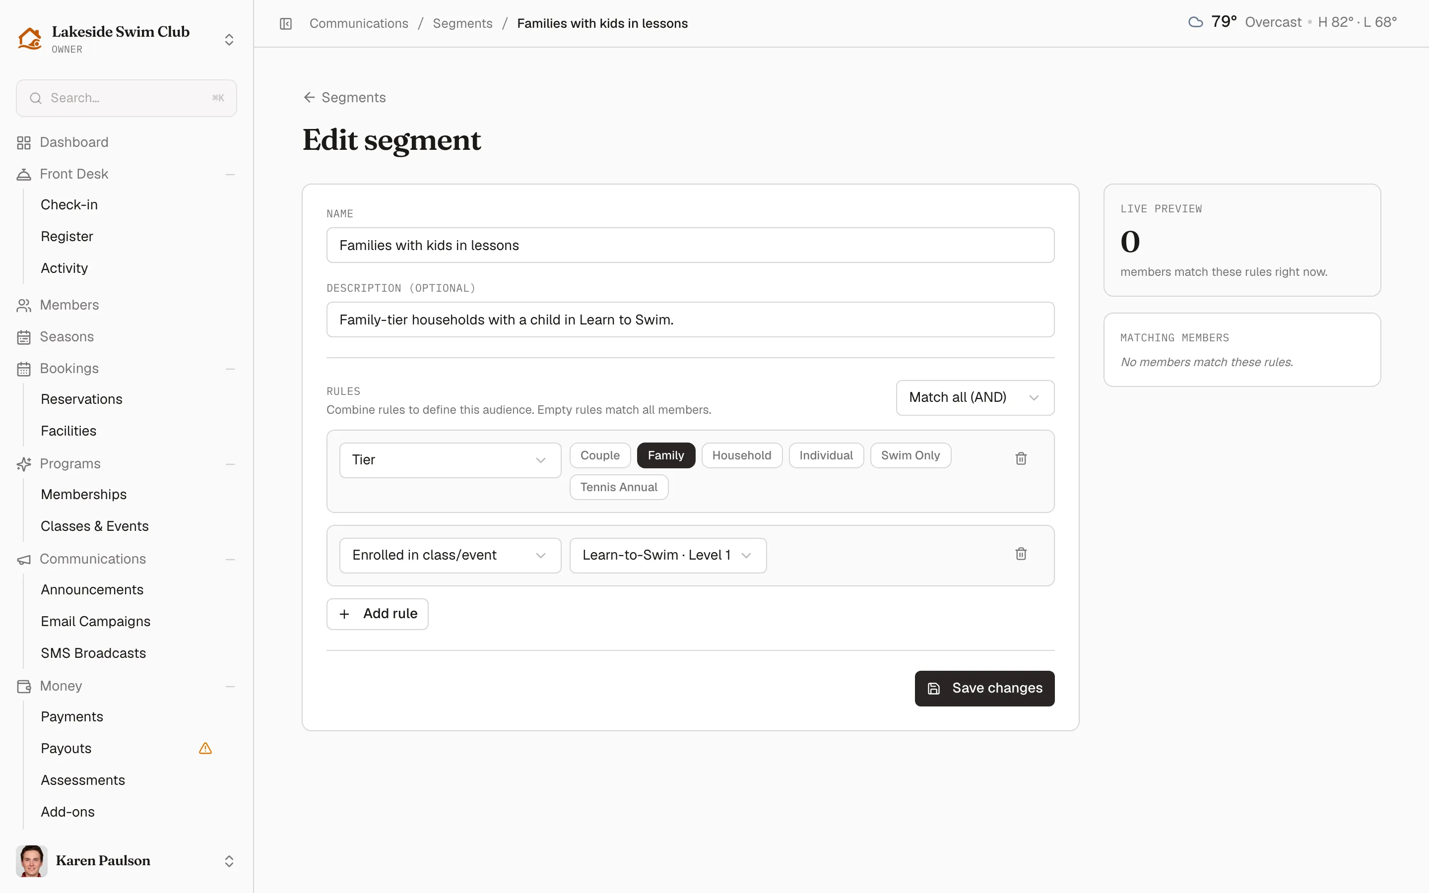
Task: Click the Seasons calendar icon
Action: [x=24, y=337]
